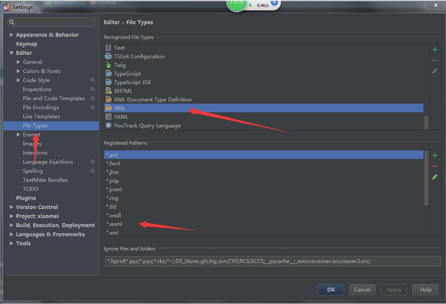This screenshot has width=446, height=304.
Task: Click the copy icon beside Language Injections
Action: [x=92, y=161]
